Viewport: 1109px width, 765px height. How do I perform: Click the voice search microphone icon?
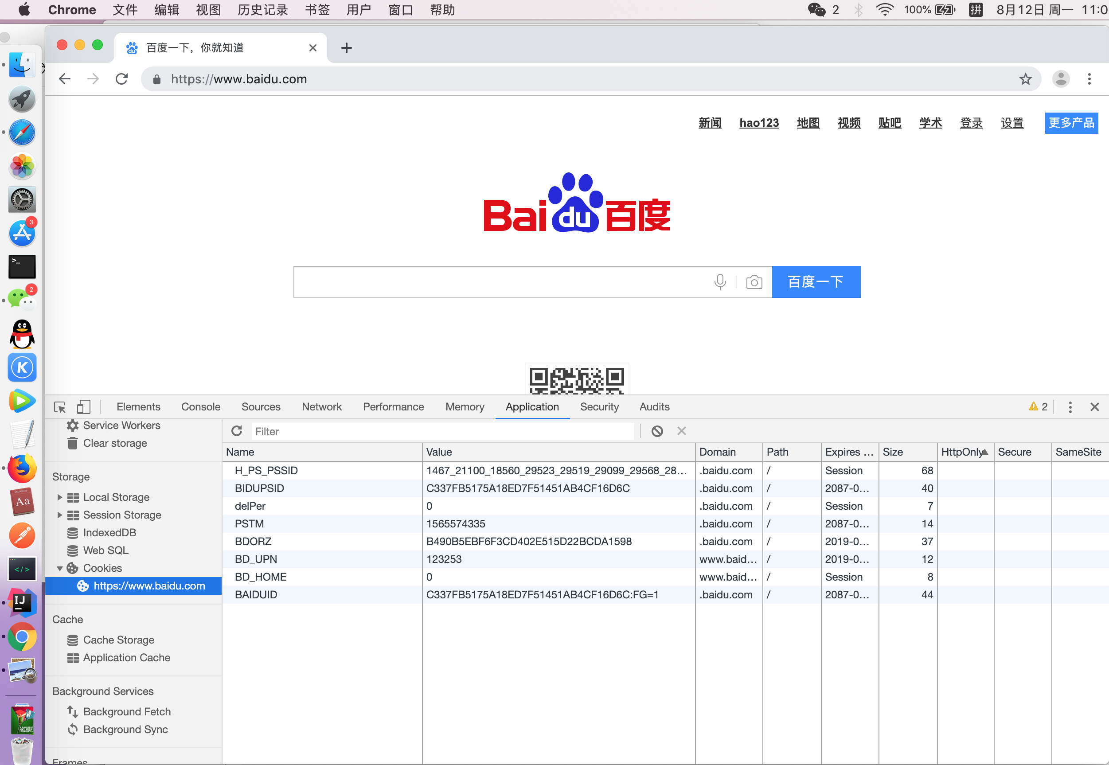[720, 282]
